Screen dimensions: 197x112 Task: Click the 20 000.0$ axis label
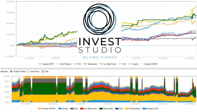tap(10, 23)
